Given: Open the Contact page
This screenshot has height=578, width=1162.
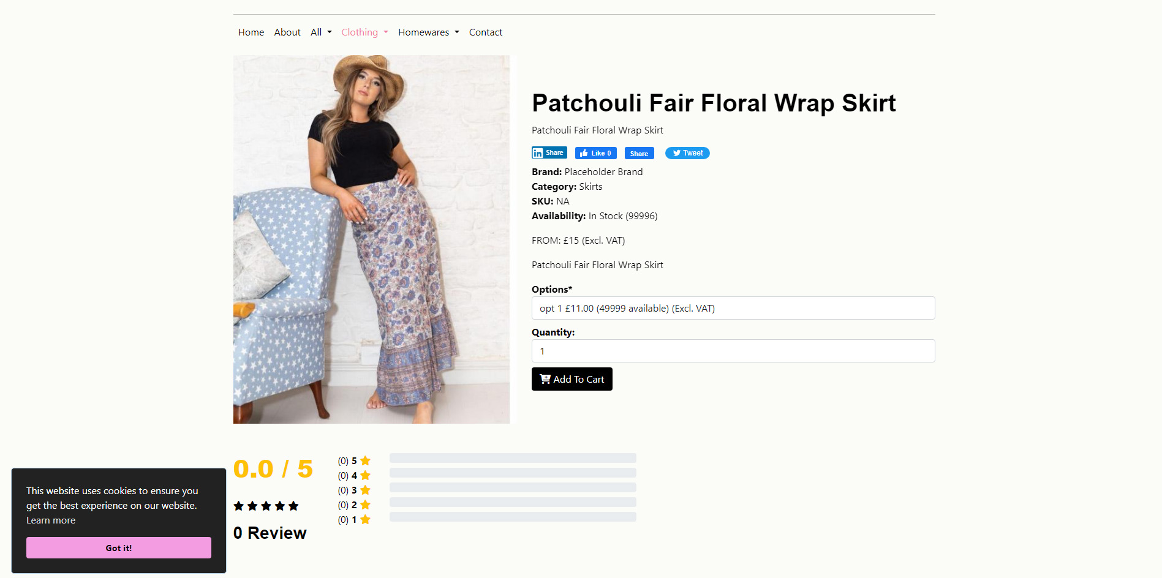Looking at the screenshot, I should pos(486,32).
